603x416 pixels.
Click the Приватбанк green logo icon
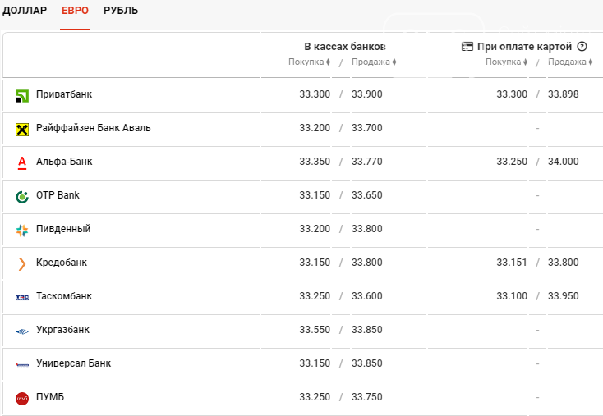[22, 96]
